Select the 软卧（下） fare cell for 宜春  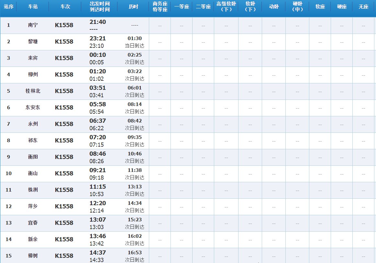[x=250, y=223]
